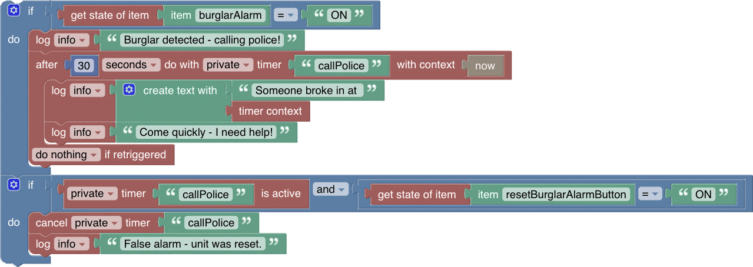The height and width of the screenshot is (267, 753).
Task: Edit the 'False alarm - unit was reset.' text
Action: coord(193,243)
